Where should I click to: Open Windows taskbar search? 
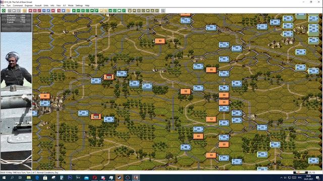[x=12, y=177]
